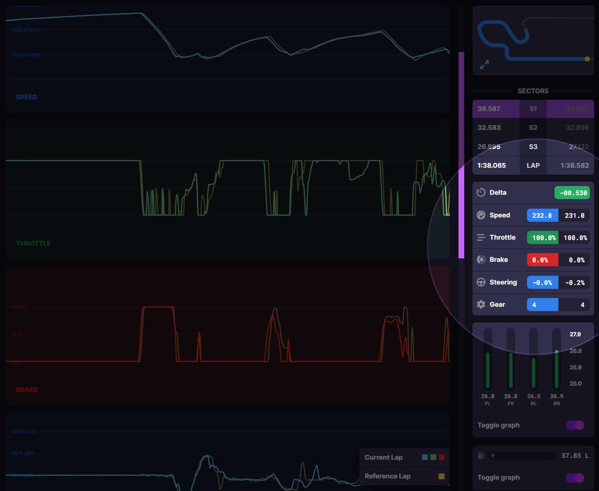Click the red brake 0.0% value

(542, 260)
